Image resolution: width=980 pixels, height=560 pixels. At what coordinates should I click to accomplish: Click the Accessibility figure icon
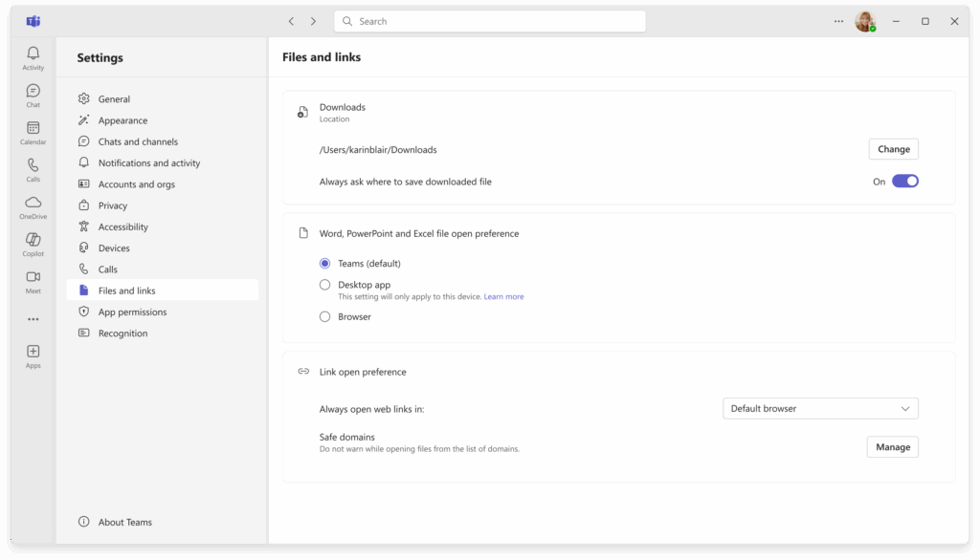coord(84,226)
